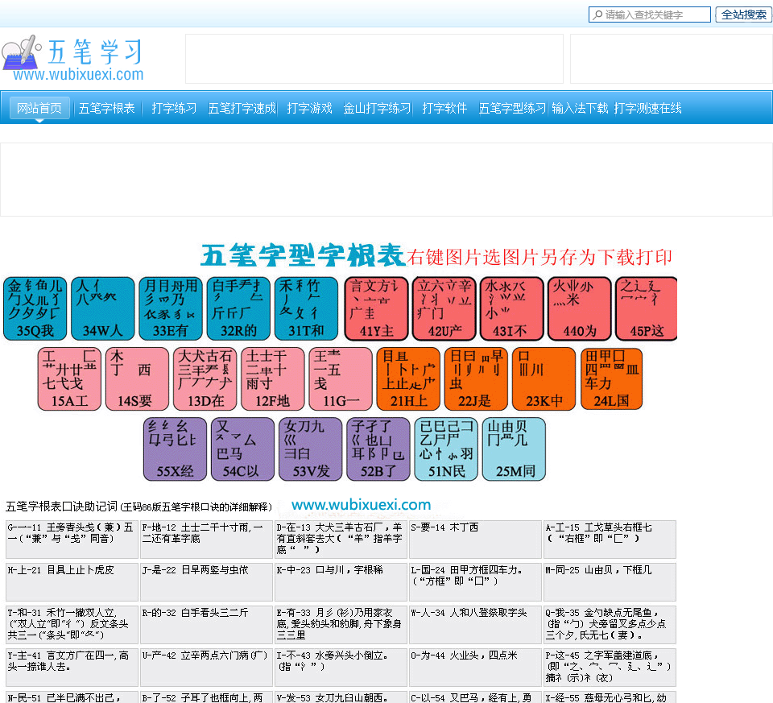Click 输入法下载 nav link
The height and width of the screenshot is (703, 773).
pos(580,108)
